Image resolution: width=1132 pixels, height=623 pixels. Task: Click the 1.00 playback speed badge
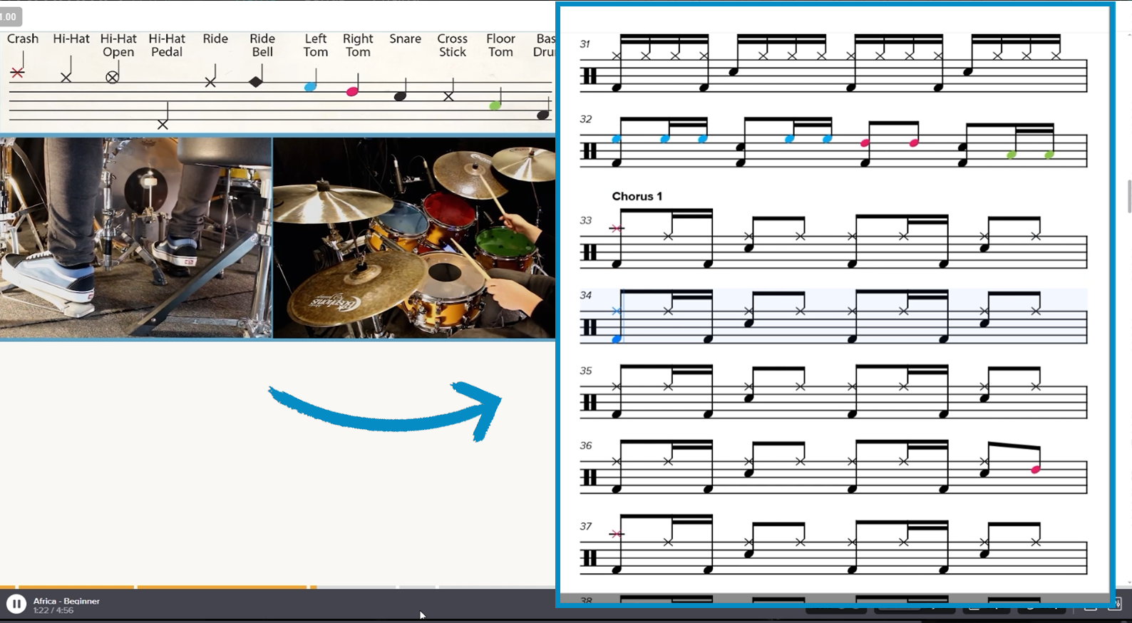coord(9,16)
